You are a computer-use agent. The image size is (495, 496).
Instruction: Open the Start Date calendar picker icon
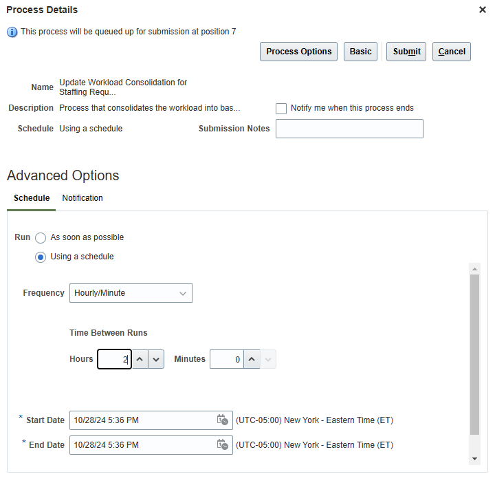223,420
